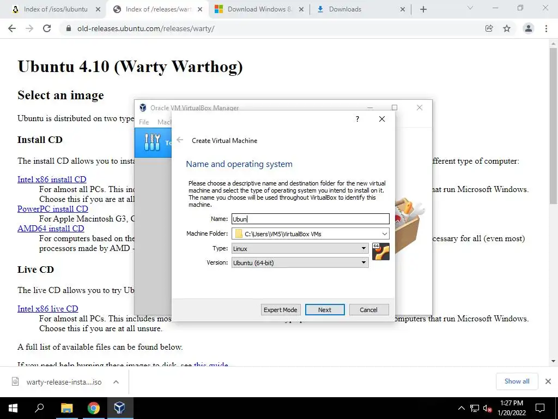Open the Intel x86 live CD link
Screen dimensions: 558x419
48,309
